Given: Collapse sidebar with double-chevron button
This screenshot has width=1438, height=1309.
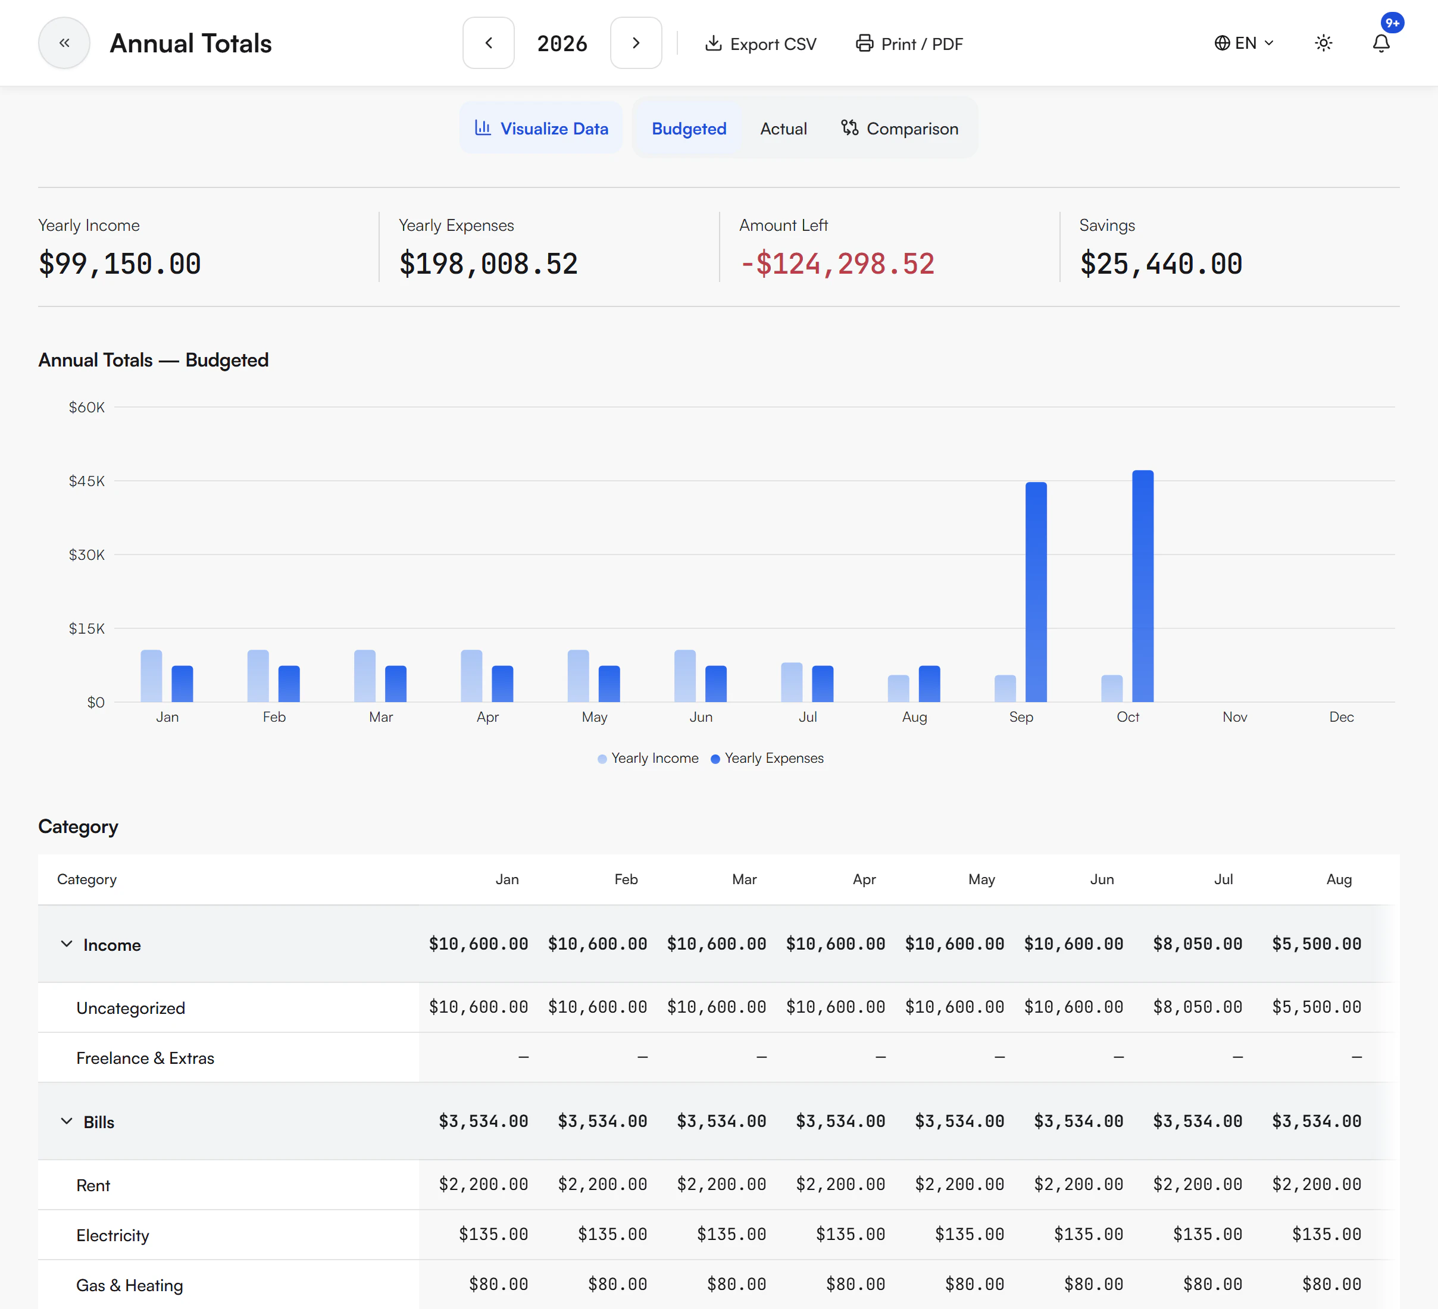Looking at the screenshot, I should click(64, 43).
